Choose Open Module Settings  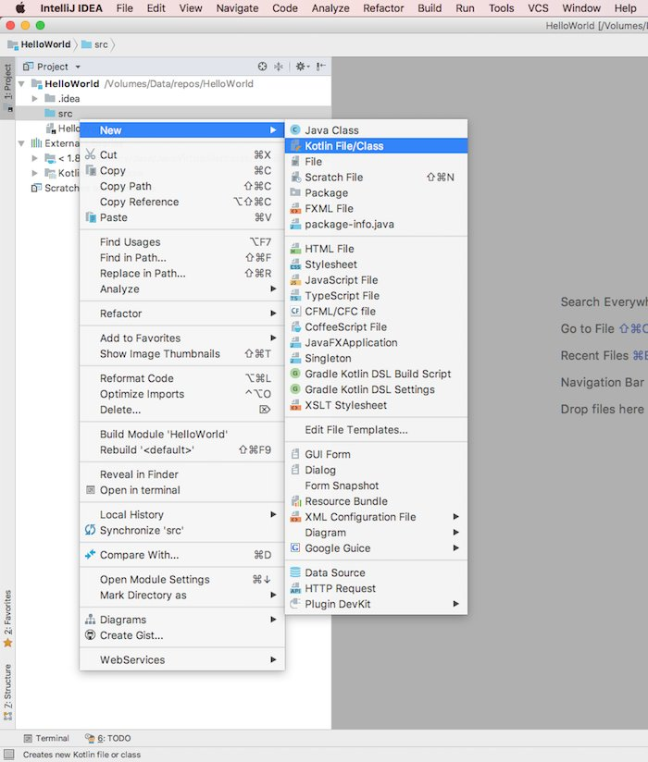tap(182, 579)
